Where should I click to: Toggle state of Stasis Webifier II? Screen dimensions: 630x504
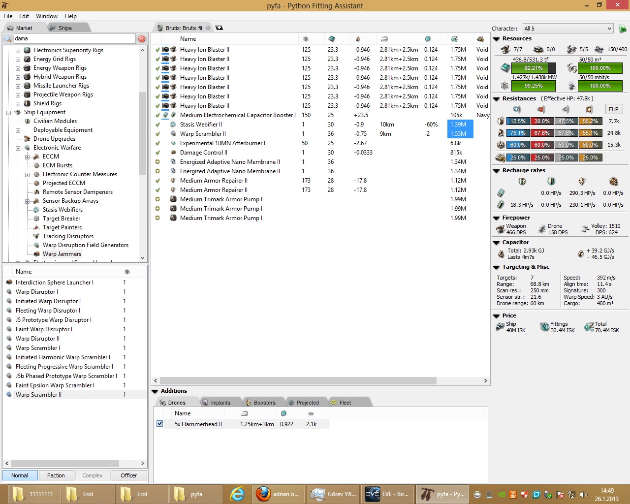point(157,125)
